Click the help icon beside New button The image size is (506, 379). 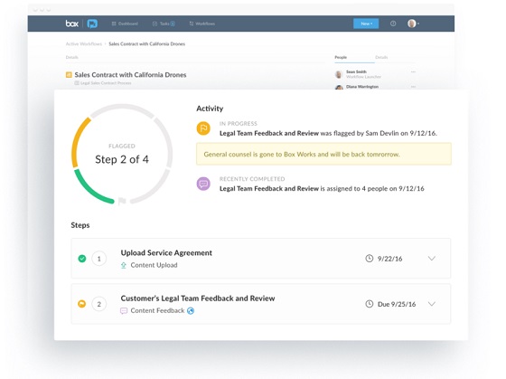tap(393, 24)
